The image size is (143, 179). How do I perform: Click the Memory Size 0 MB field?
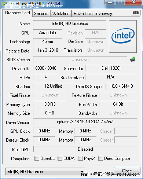click(x=50, y=113)
